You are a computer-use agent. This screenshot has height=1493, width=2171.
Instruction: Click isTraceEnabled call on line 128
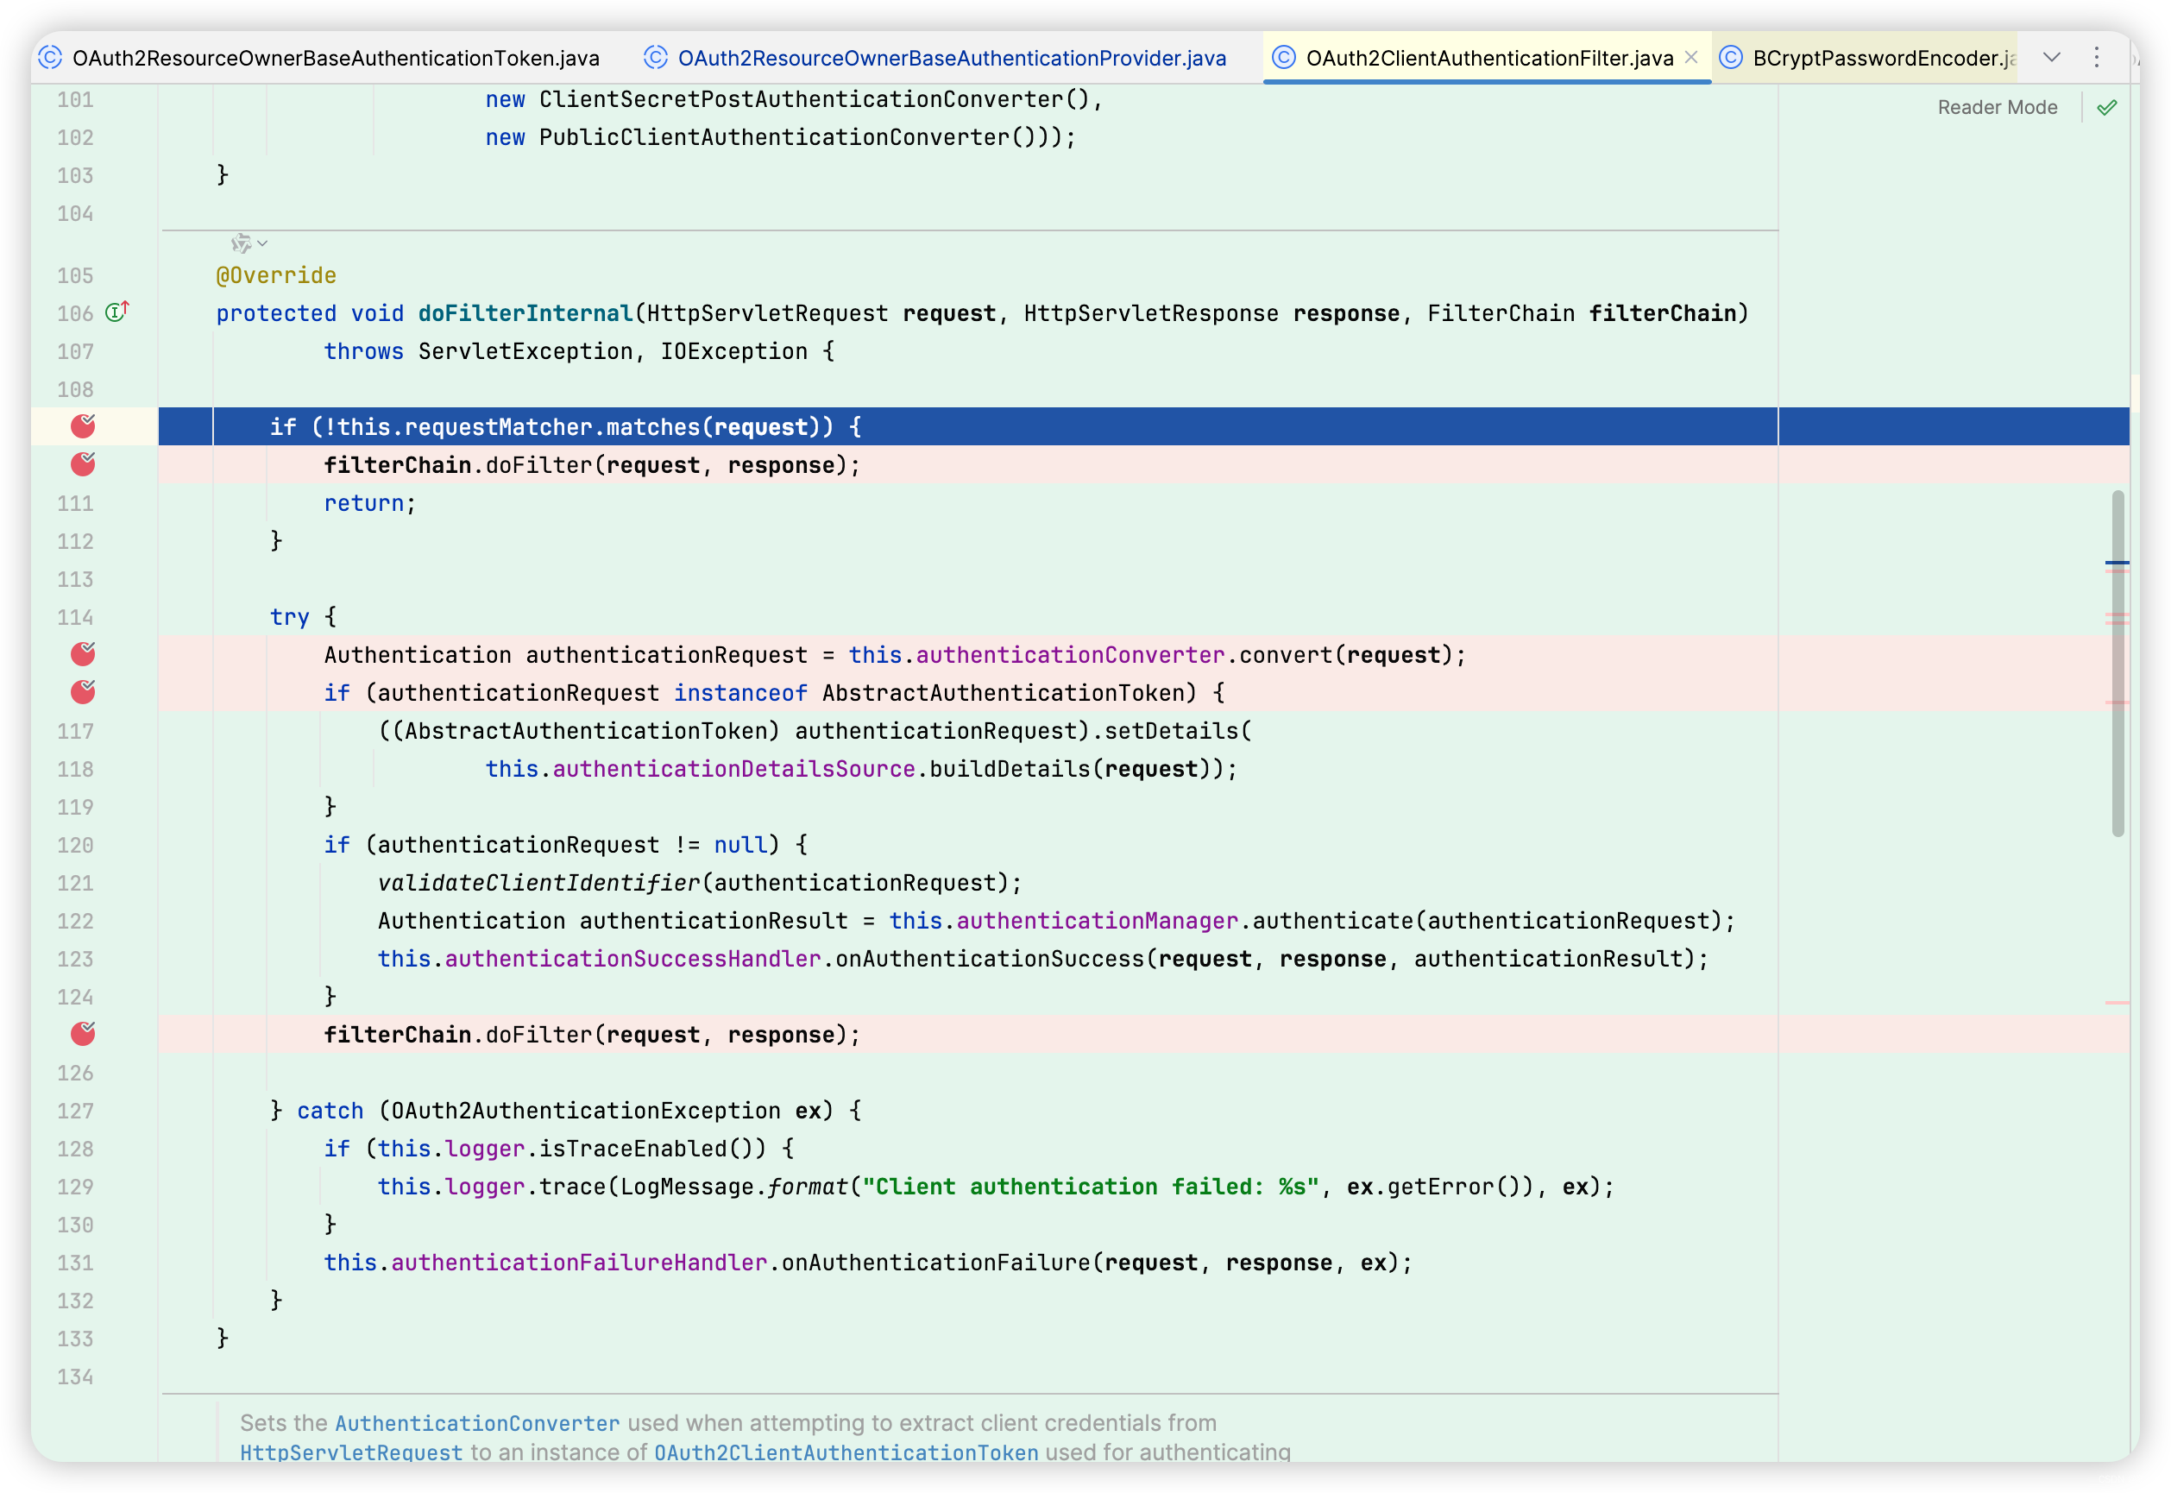tap(632, 1148)
